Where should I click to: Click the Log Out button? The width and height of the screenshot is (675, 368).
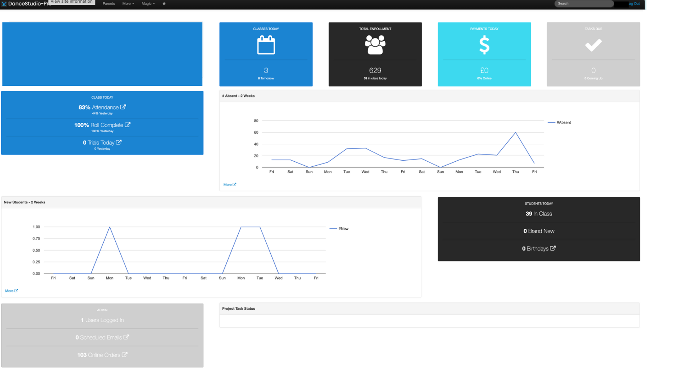[x=634, y=4]
